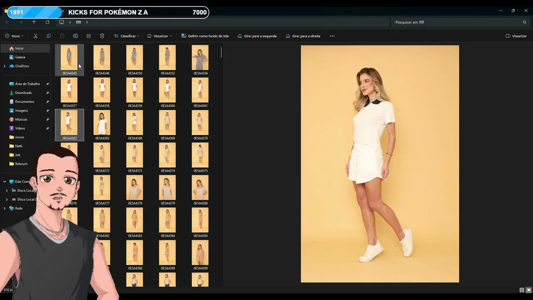Click the large preview photo of the model
The image size is (533, 300).
[380, 164]
